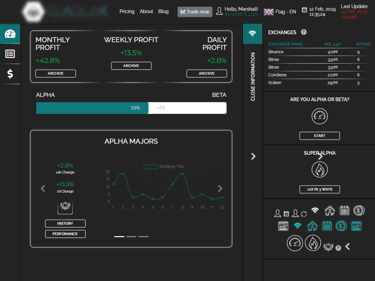Click the chevron overlapping Super Alpha title
This screenshot has width=375, height=281.
point(321,156)
